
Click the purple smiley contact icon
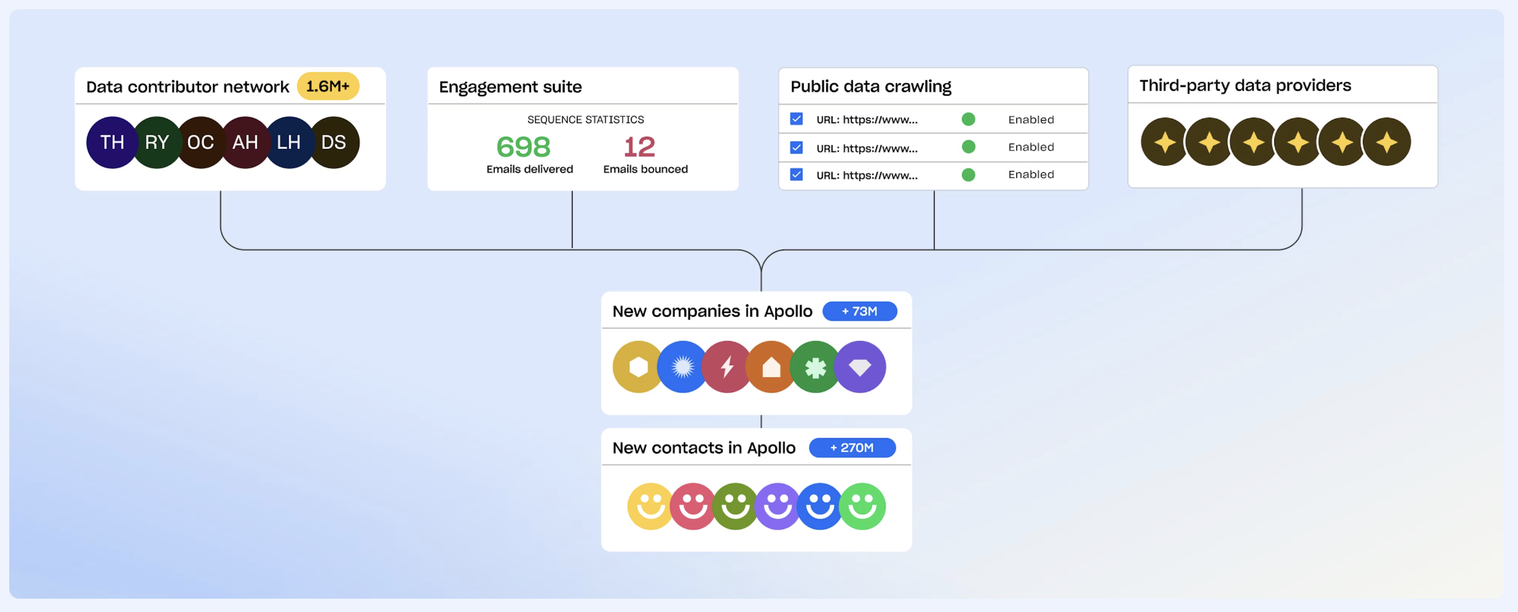click(778, 506)
